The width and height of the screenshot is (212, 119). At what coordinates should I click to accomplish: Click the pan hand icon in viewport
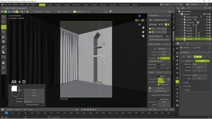(x=143, y=32)
